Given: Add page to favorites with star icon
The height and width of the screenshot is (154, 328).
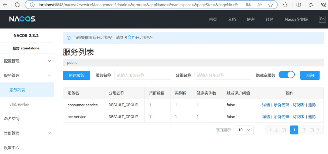Looking at the screenshot, I should [x=271, y=5].
